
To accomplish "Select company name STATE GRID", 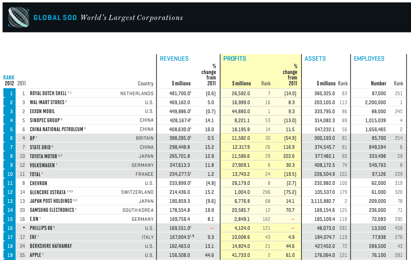I will click(x=40, y=148).
